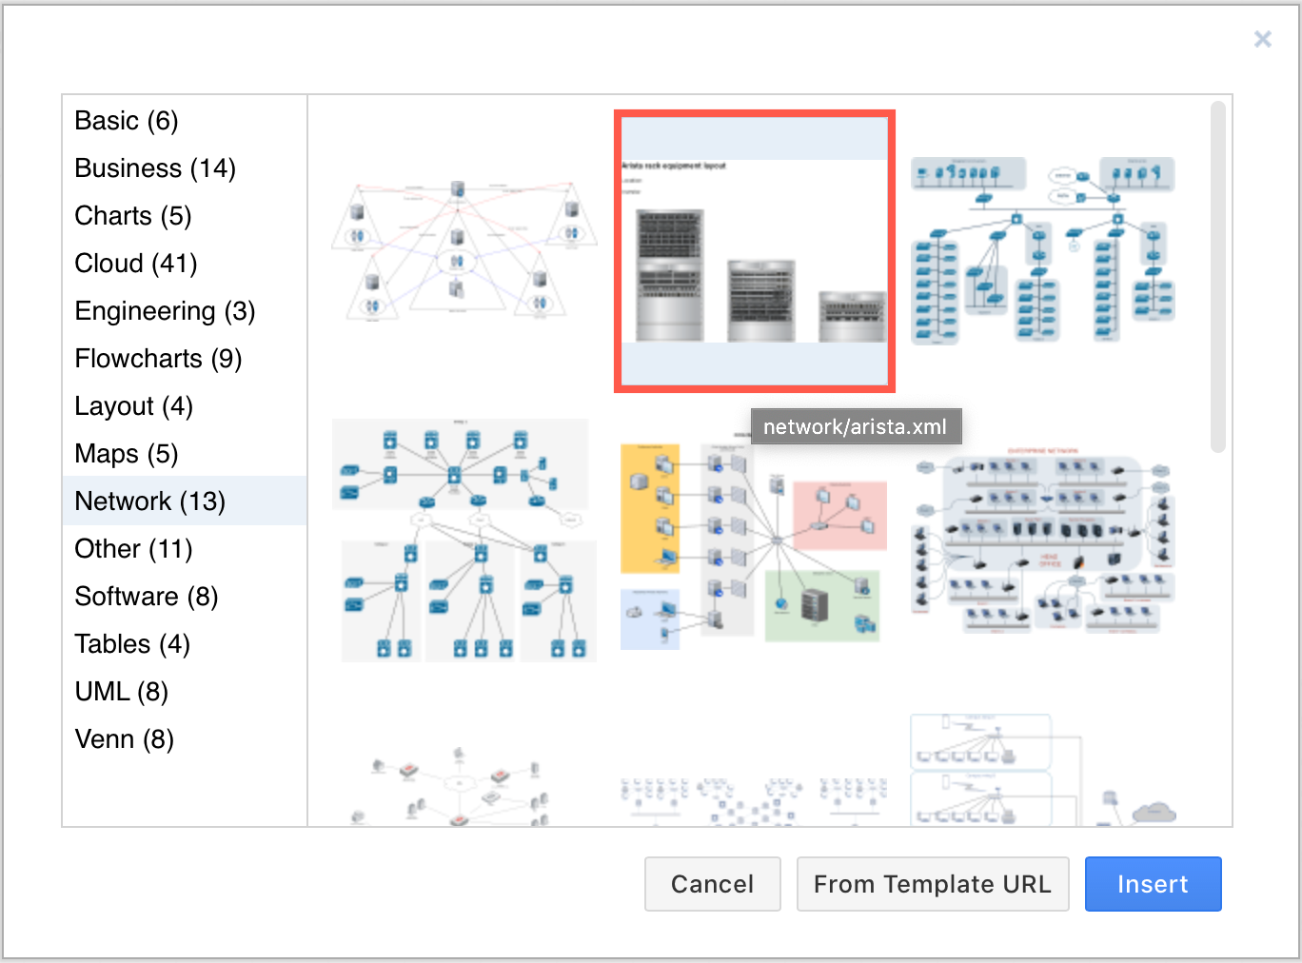Close the template dialog with the X icon
The image size is (1302, 963).
1262,39
